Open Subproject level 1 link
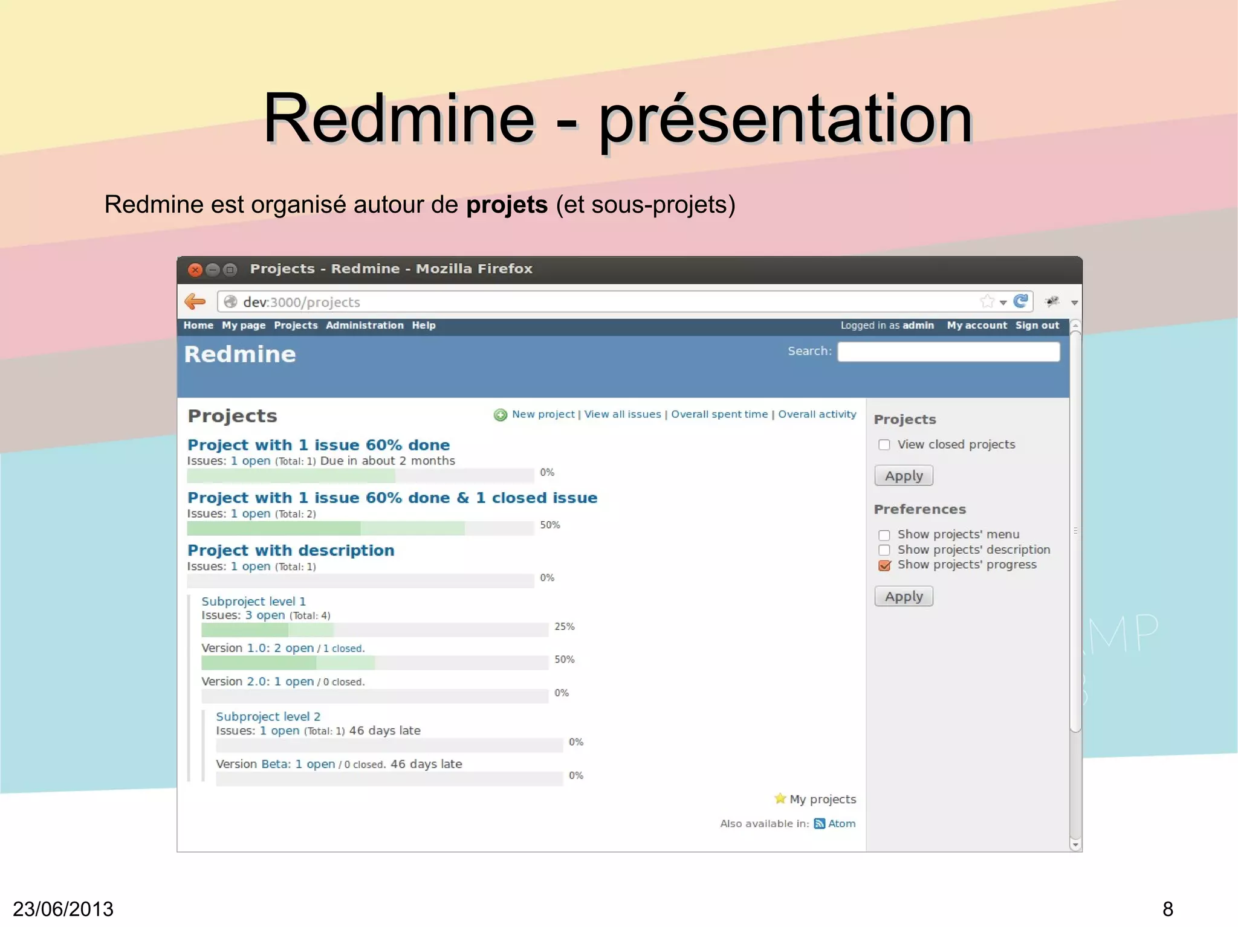 (254, 601)
